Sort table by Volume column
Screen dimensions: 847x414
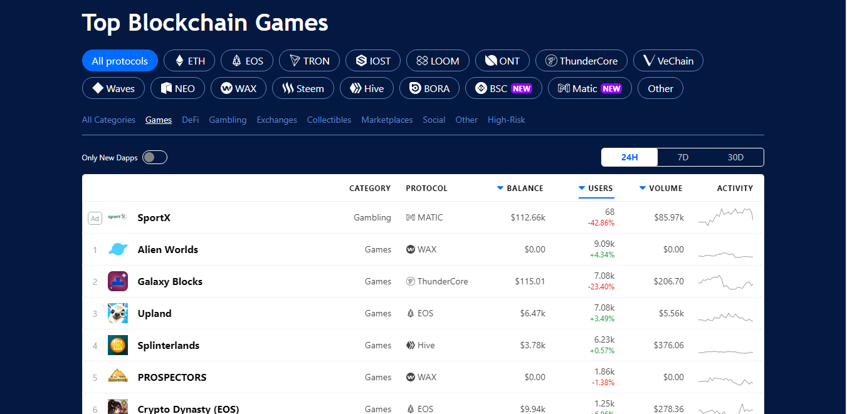(x=661, y=188)
